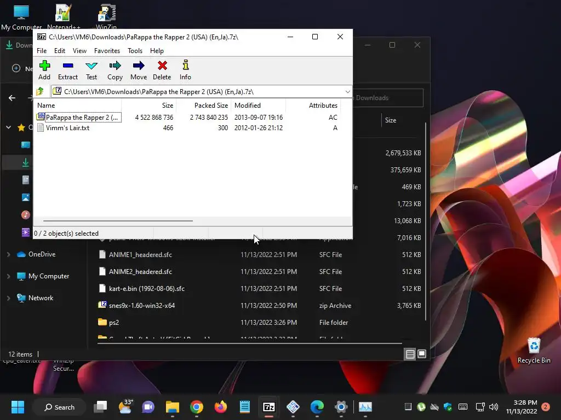Click Explorer vertical scrollbar
Screen dimensions: 561x420
pyautogui.click(x=425, y=221)
